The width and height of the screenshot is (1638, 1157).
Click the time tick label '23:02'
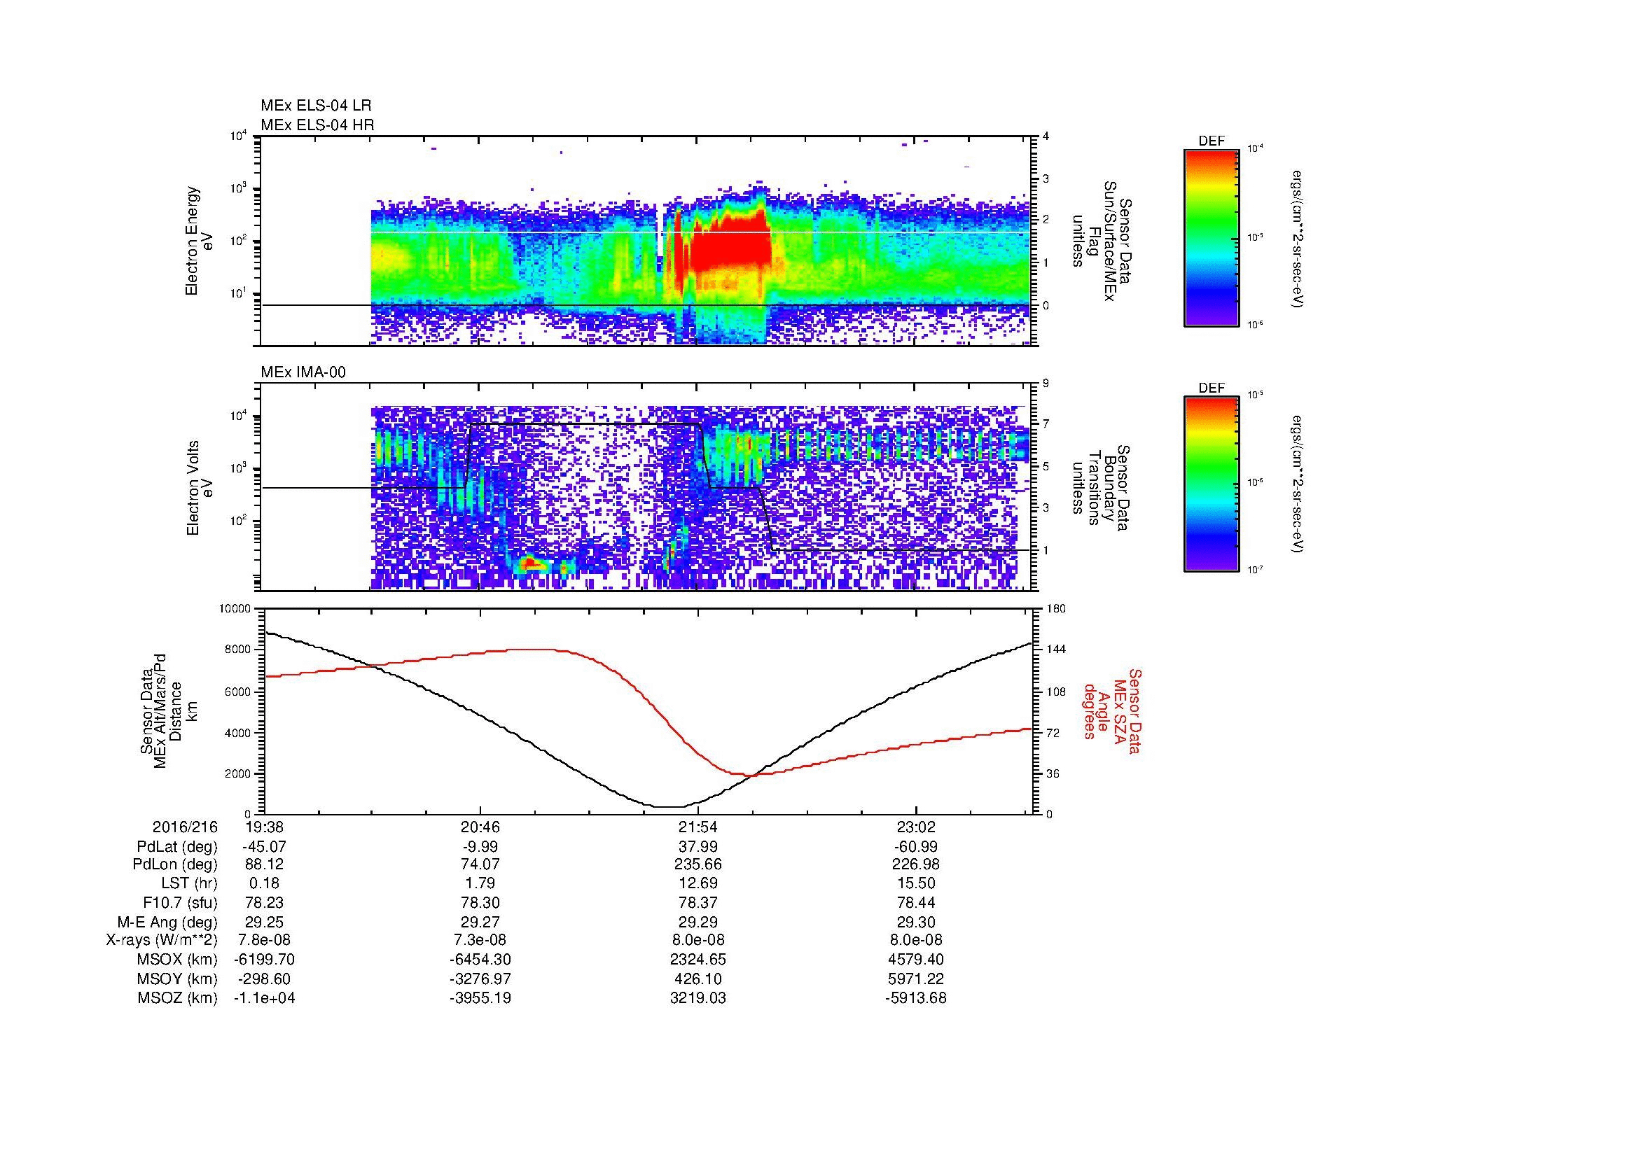pyautogui.click(x=915, y=827)
